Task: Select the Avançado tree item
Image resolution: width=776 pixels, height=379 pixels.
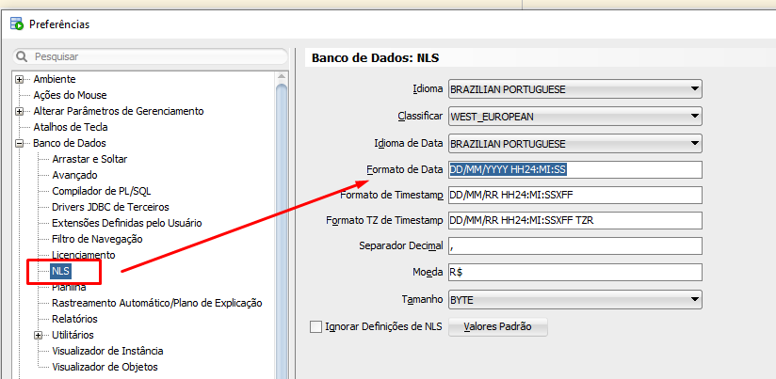Action: pyautogui.click(x=74, y=175)
